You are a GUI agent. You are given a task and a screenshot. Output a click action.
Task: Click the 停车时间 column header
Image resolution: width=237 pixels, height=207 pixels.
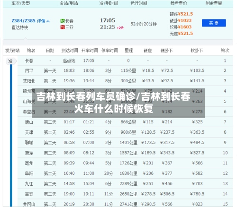click(109, 51)
